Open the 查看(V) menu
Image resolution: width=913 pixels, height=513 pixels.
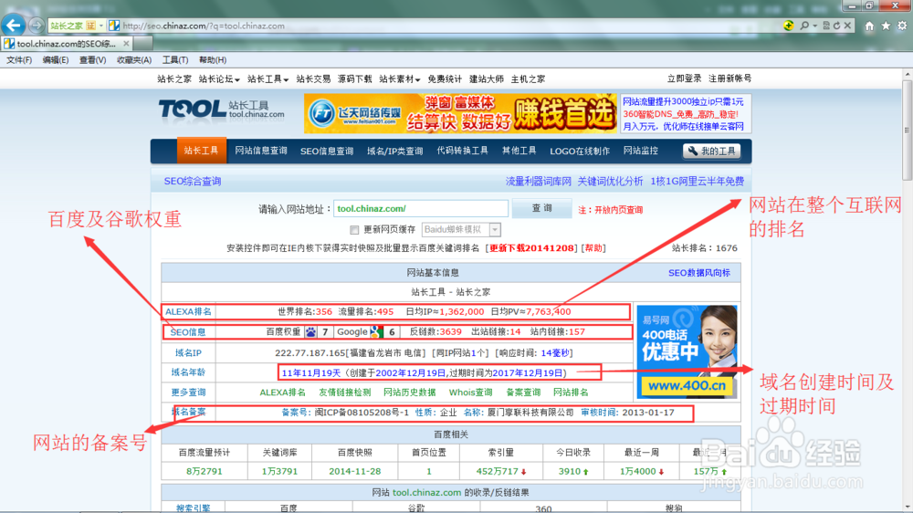(x=92, y=60)
